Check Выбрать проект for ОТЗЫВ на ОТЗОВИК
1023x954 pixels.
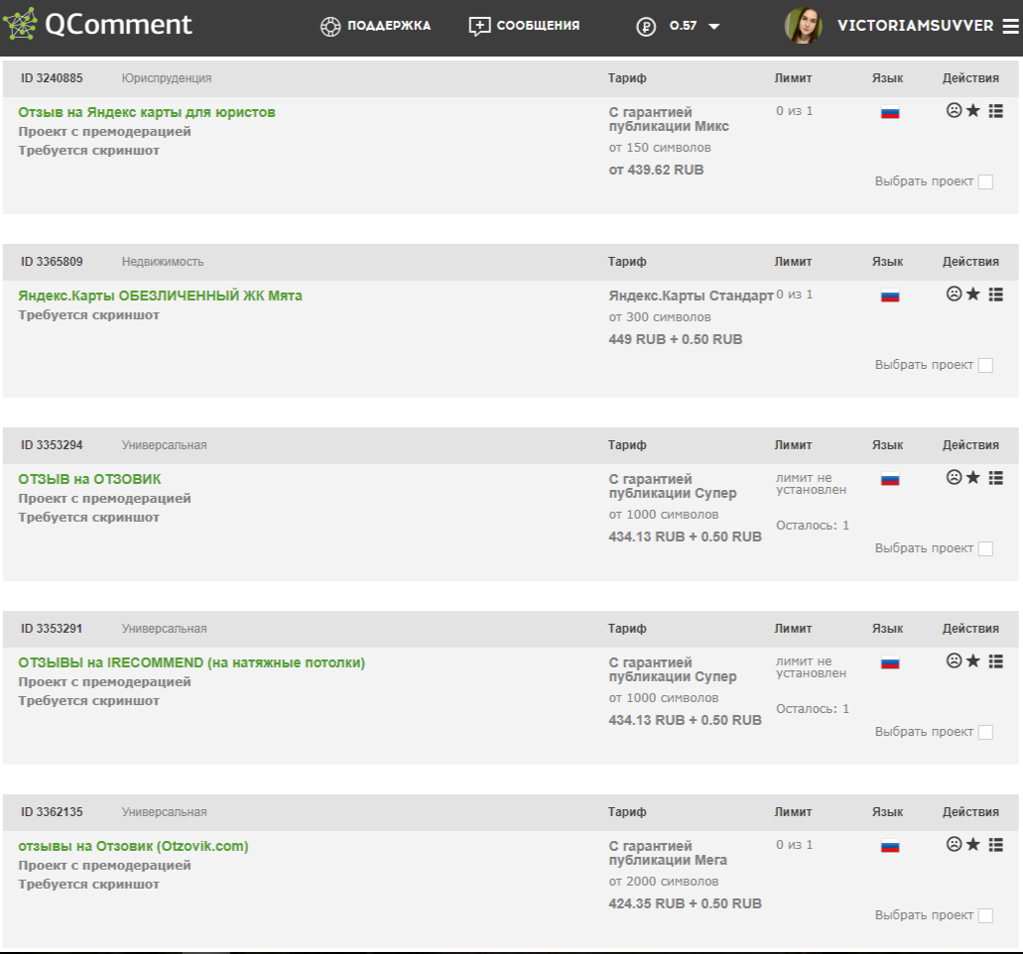pos(986,549)
